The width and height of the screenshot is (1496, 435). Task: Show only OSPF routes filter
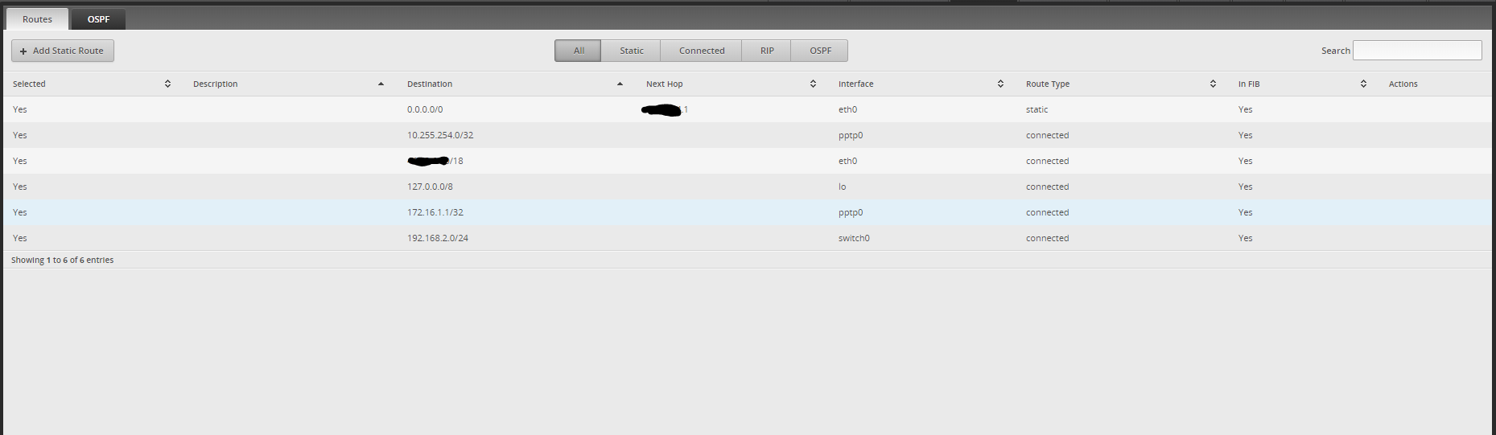[820, 51]
